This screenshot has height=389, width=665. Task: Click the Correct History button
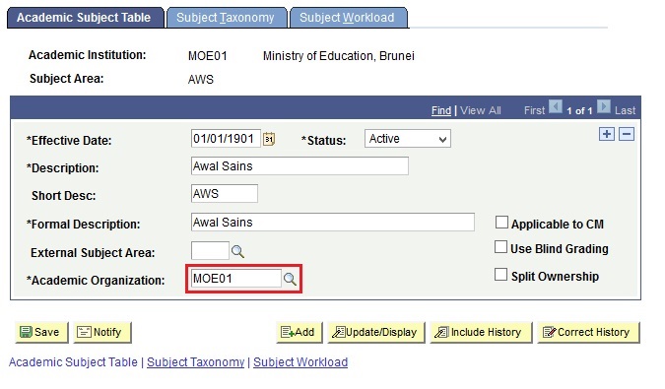[x=588, y=332]
